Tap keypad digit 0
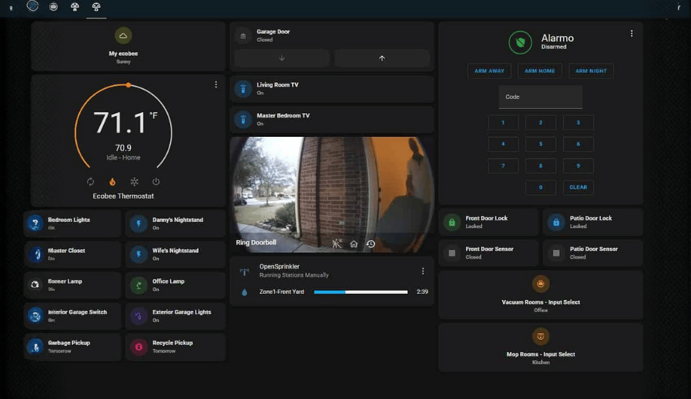The image size is (691, 399). (541, 188)
